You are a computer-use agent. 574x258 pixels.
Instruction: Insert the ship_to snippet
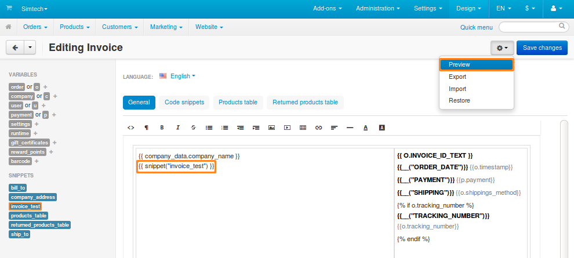(20, 234)
